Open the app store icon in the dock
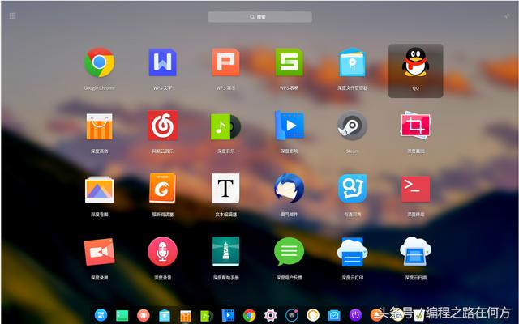 [186, 316]
